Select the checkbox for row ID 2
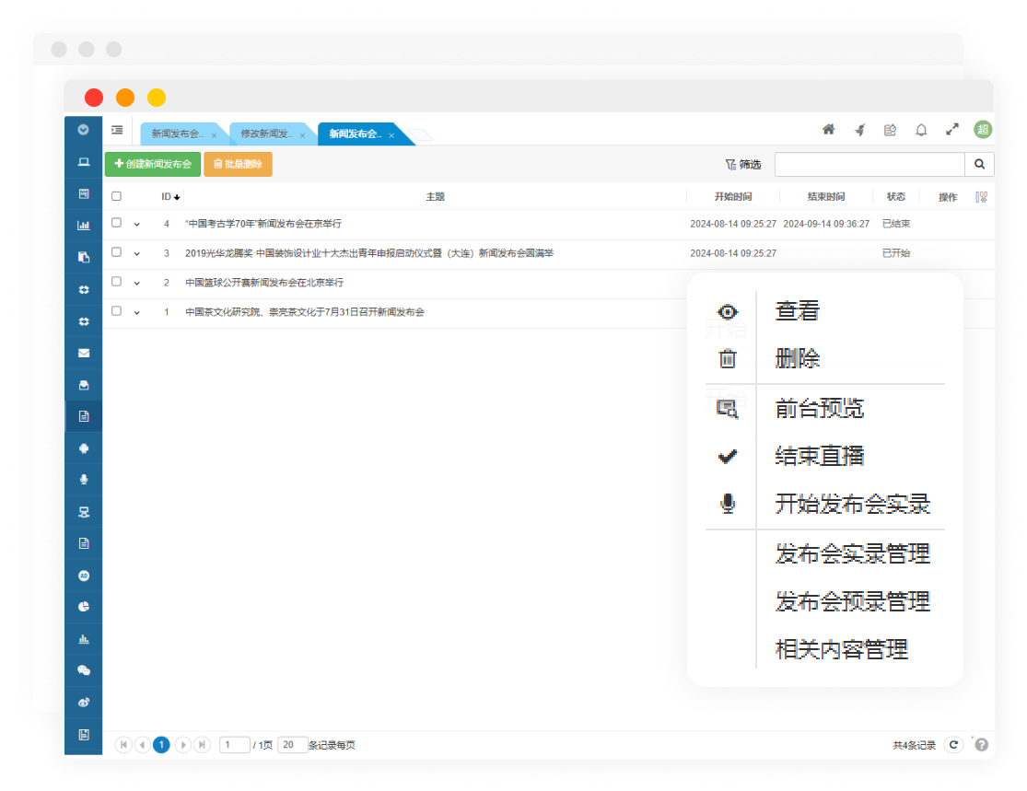This screenshot has width=1027, height=791. (116, 282)
